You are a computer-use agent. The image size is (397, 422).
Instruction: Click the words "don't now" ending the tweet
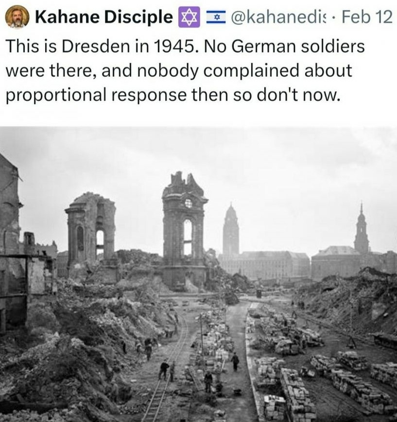pos(298,95)
